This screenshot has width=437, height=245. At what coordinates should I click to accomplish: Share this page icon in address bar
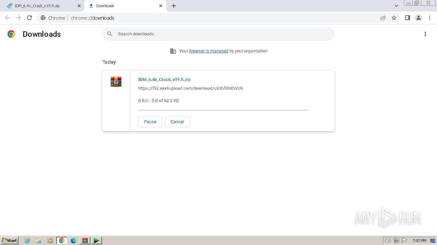[x=383, y=18]
